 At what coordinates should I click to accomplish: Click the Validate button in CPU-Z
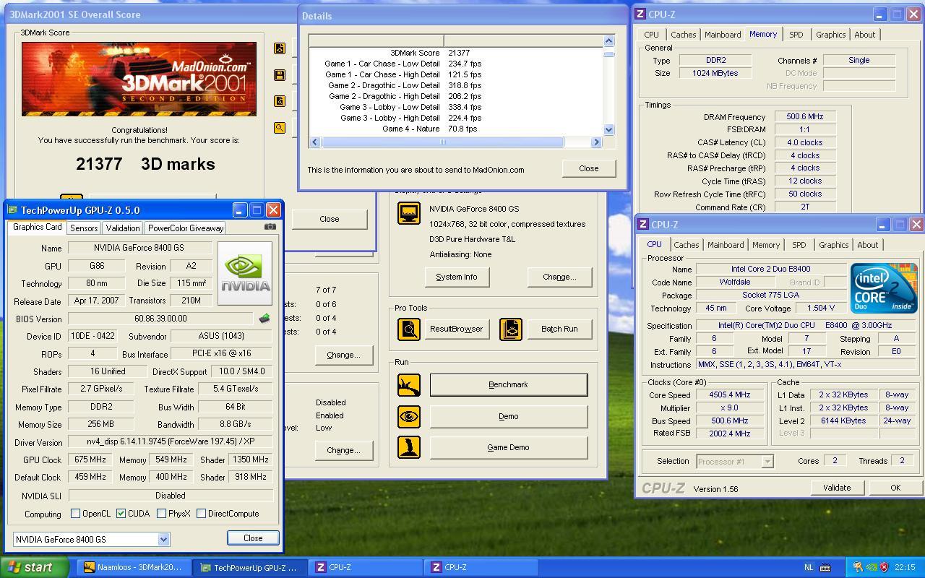[837, 488]
